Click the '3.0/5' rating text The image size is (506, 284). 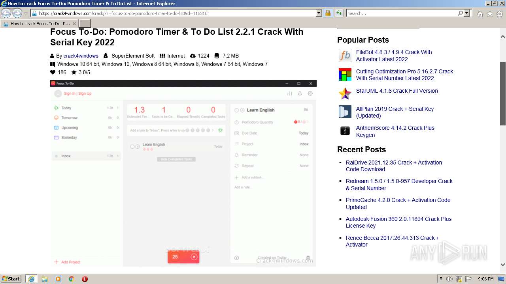click(84, 72)
